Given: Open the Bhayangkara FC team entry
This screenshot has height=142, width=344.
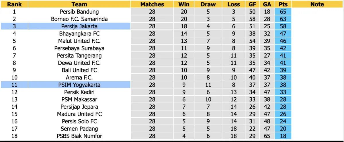Looking at the screenshot, I should 79,33.
